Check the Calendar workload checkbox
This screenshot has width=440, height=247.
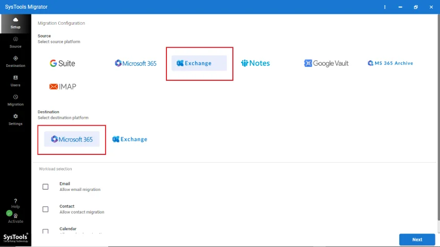click(x=45, y=231)
